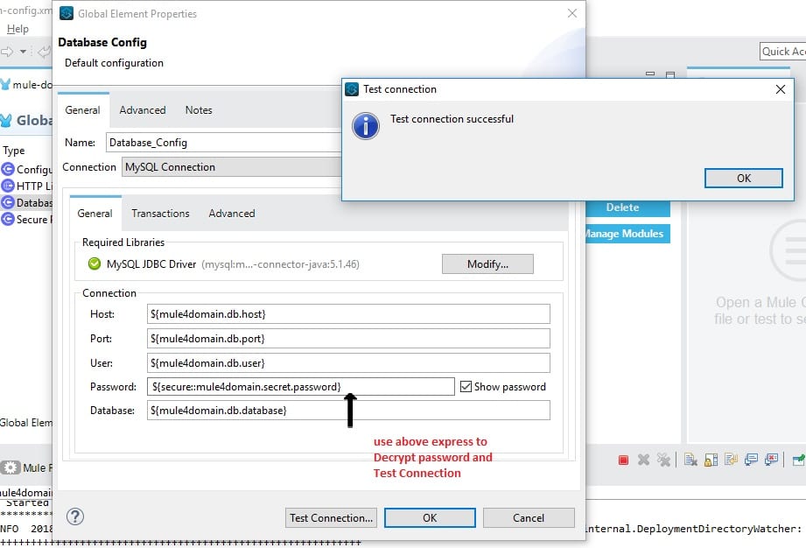
Task: Open the forward arrow history dropdown
Action: tap(23, 52)
